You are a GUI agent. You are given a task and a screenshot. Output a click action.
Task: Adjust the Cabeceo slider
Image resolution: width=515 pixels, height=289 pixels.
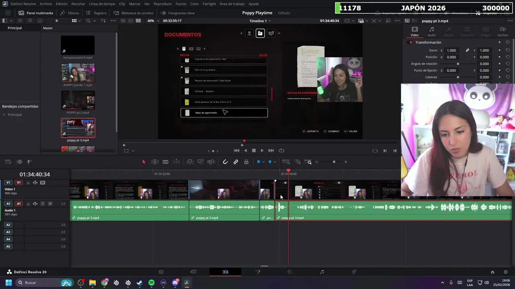(x=458, y=77)
